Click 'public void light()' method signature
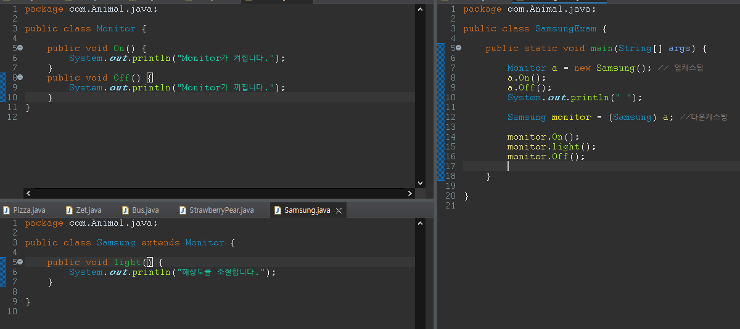 tap(99, 263)
